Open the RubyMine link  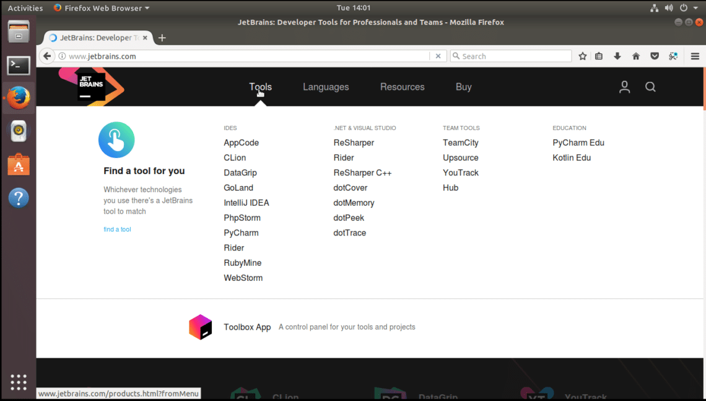[x=242, y=263]
